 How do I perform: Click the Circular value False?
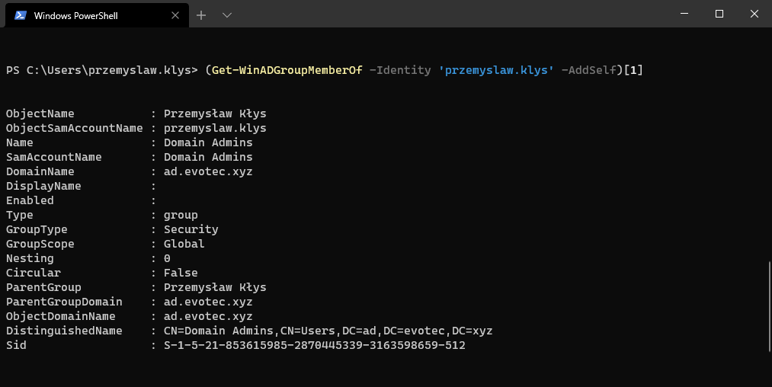click(x=181, y=273)
